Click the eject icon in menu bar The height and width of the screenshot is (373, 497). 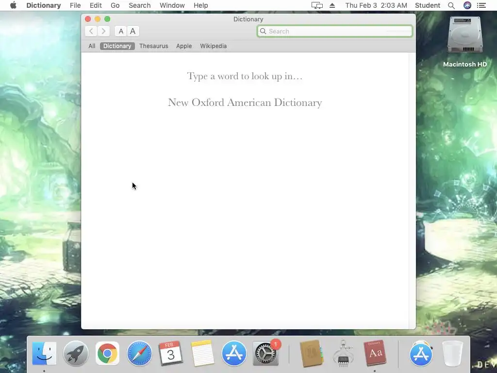(x=332, y=5)
